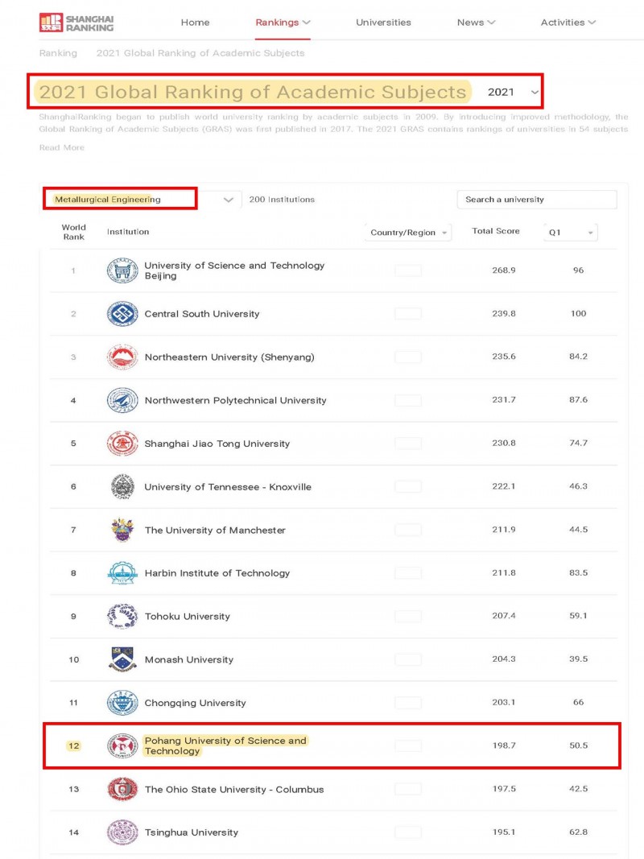Click Northeastern University (Shenyang) emblem
This screenshot has width=644, height=859.
[x=122, y=357]
